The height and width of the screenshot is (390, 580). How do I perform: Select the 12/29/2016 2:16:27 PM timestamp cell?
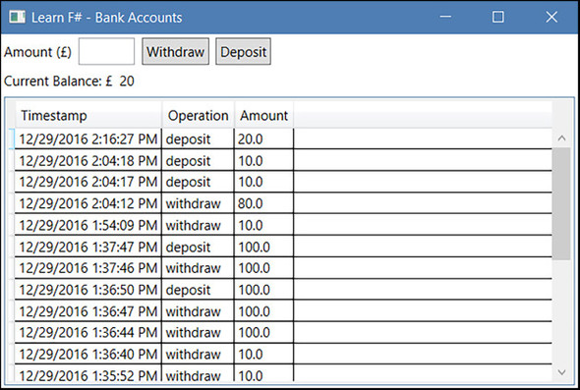click(88, 139)
